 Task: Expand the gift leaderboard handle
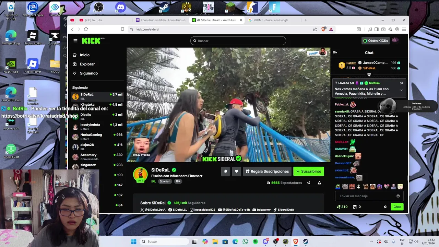point(369,74)
